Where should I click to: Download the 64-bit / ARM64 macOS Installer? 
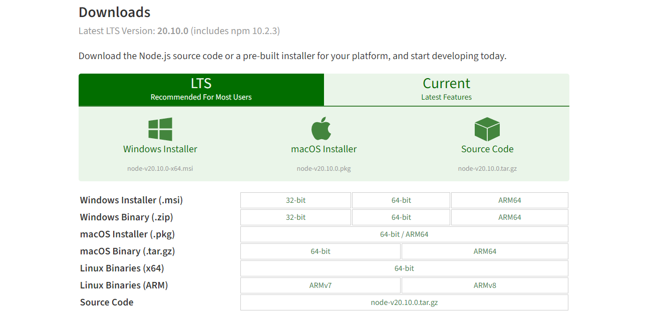click(x=404, y=234)
